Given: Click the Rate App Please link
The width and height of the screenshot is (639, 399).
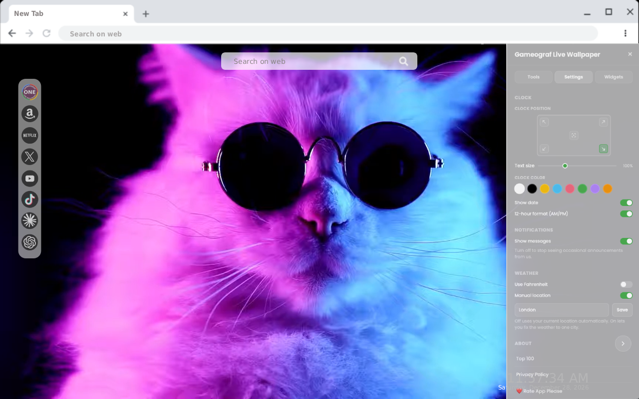Looking at the screenshot, I should click(539, 391).
